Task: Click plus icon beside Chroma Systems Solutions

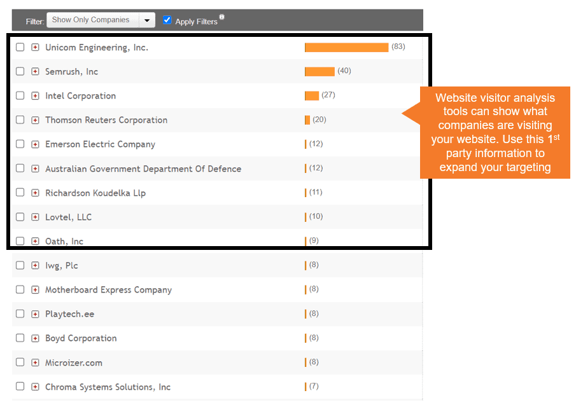Action: pyautogui.click(x=35, y=387)
